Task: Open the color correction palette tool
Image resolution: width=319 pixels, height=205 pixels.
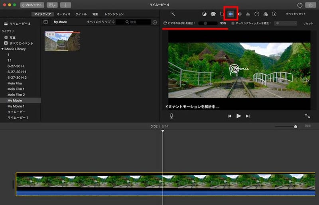Action: [x=213, y=14]
